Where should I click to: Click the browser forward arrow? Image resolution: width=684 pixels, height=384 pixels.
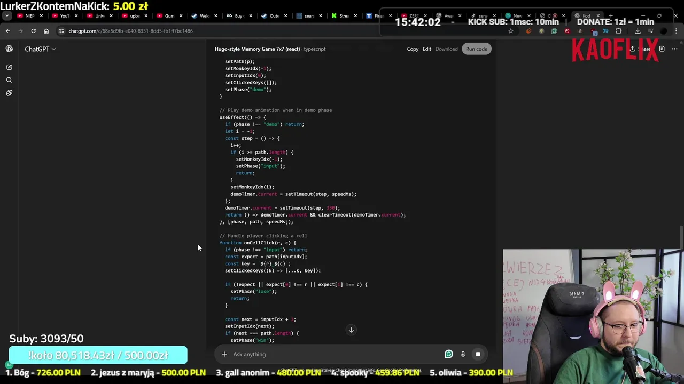click(x=20, y=31)
